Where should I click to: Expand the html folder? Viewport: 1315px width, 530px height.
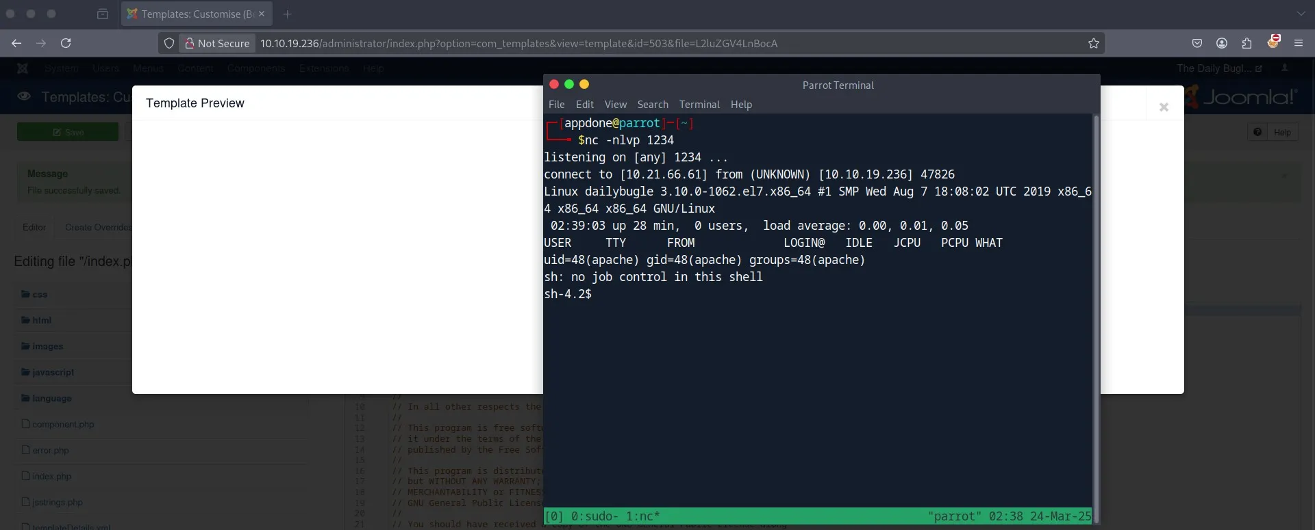(x=36, y=320)
